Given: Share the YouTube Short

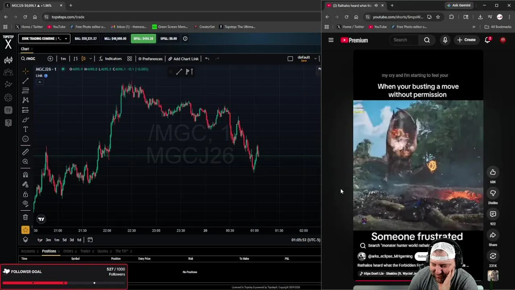Looking at the screenshot, I should pyautogui.click(x=493, y=235).
